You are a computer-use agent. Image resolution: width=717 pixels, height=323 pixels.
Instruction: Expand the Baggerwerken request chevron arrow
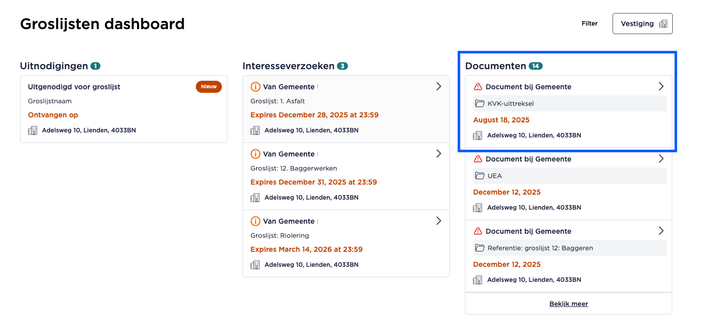438,153
